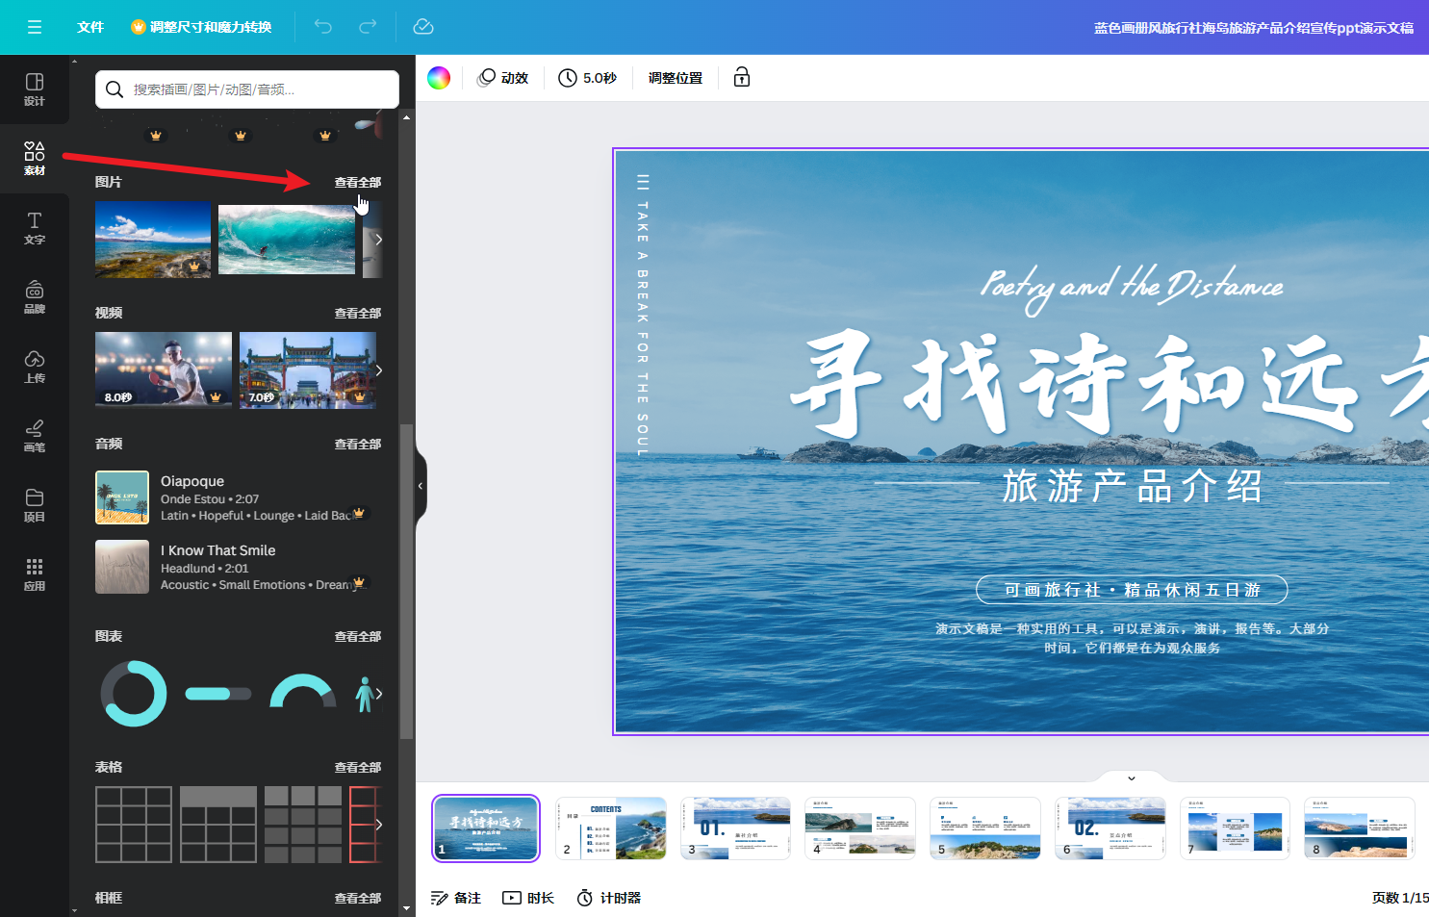
Task: Open the 文件 menu
Action: pos(90,27)
